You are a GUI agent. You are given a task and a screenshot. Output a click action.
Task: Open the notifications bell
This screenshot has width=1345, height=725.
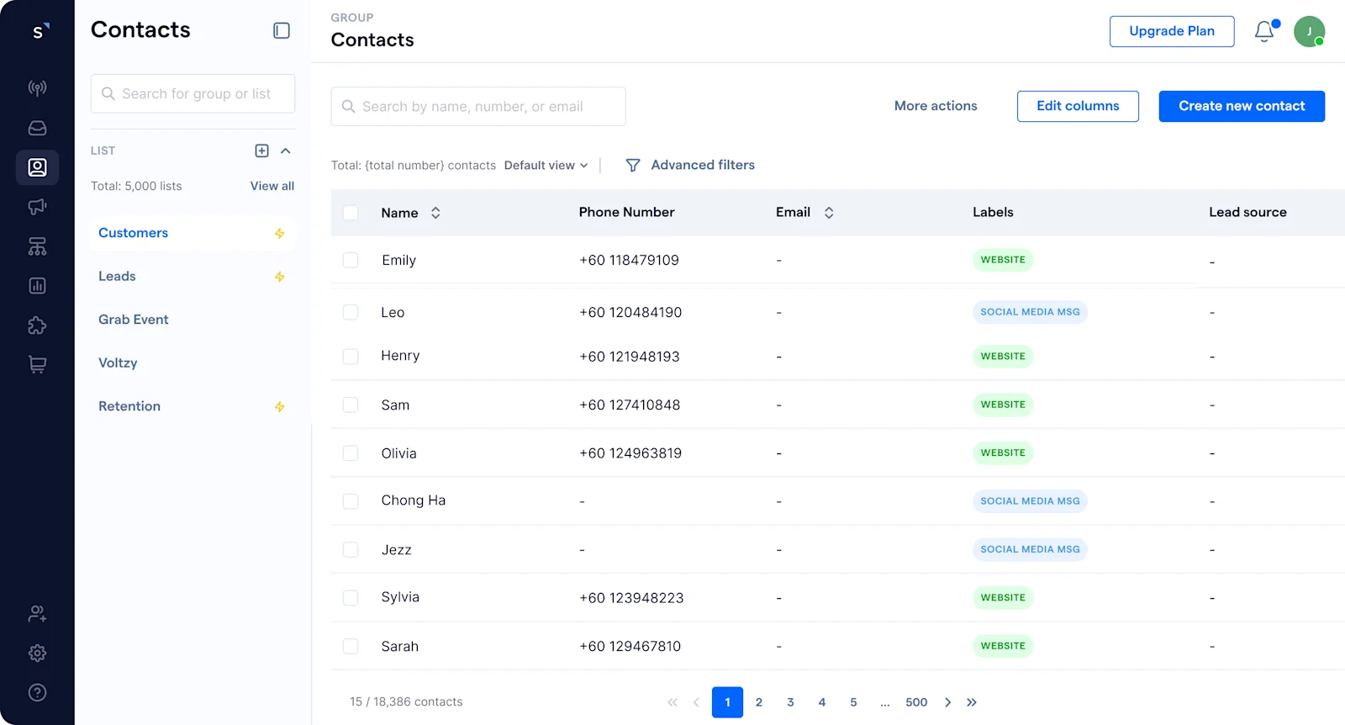point(1265,31)
